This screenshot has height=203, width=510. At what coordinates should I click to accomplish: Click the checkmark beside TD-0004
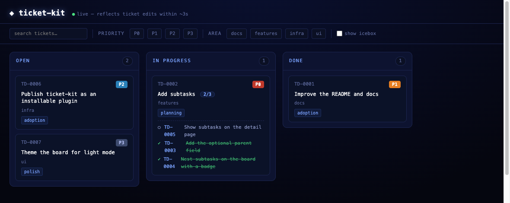(x=159, y=159)
